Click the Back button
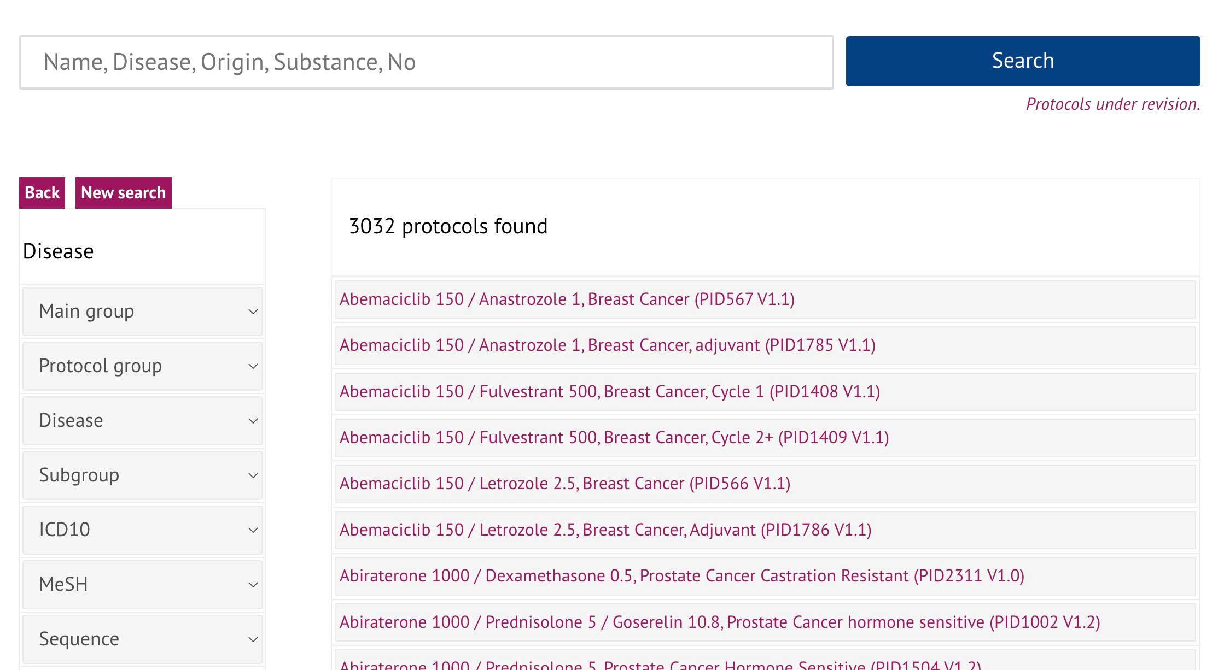 (x=42, y=193)
